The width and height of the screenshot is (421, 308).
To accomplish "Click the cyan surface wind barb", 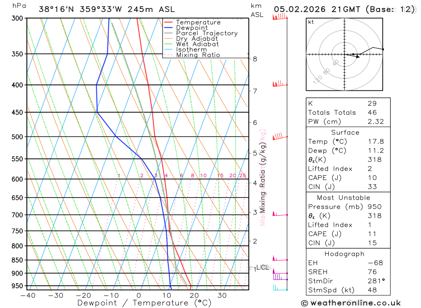I will tap(280, 288).
